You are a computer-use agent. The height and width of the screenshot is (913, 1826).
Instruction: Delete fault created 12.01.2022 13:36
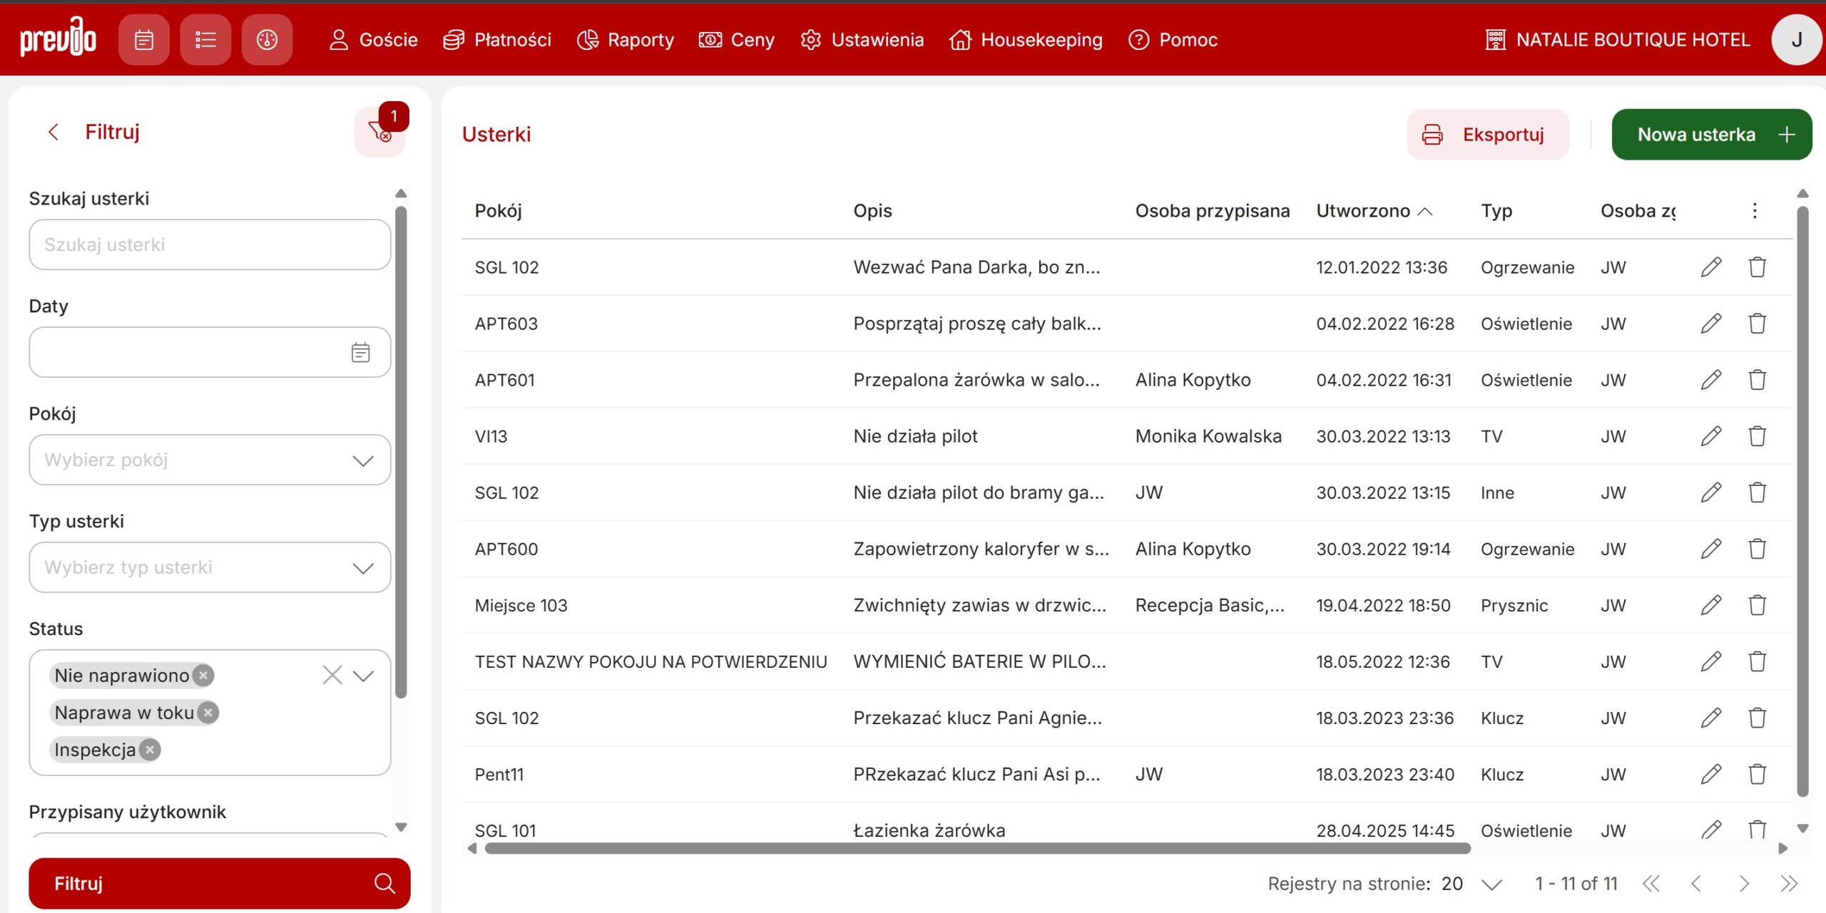1758,267
